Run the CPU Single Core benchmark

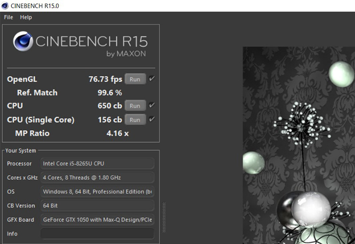tap(135, 120)
